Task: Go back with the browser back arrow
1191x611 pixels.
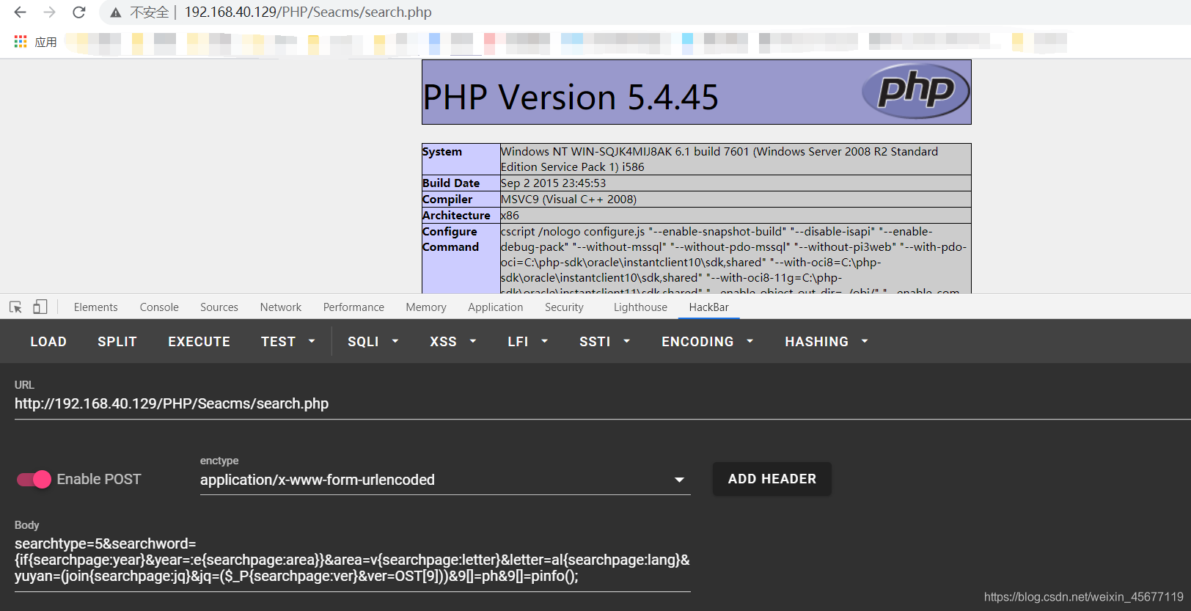Action: click(20, 12)
